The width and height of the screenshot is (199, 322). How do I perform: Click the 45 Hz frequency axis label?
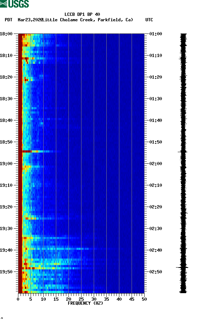point(132,299)
